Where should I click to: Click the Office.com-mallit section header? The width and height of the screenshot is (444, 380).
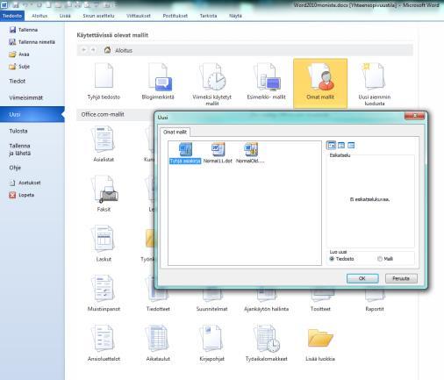click(103, 114)
